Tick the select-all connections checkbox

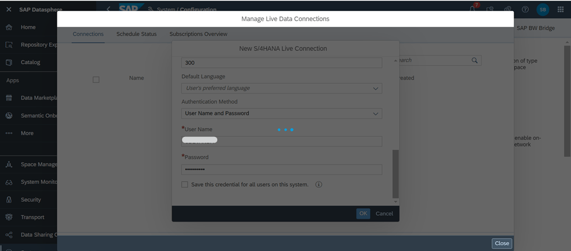pos(96,80)
